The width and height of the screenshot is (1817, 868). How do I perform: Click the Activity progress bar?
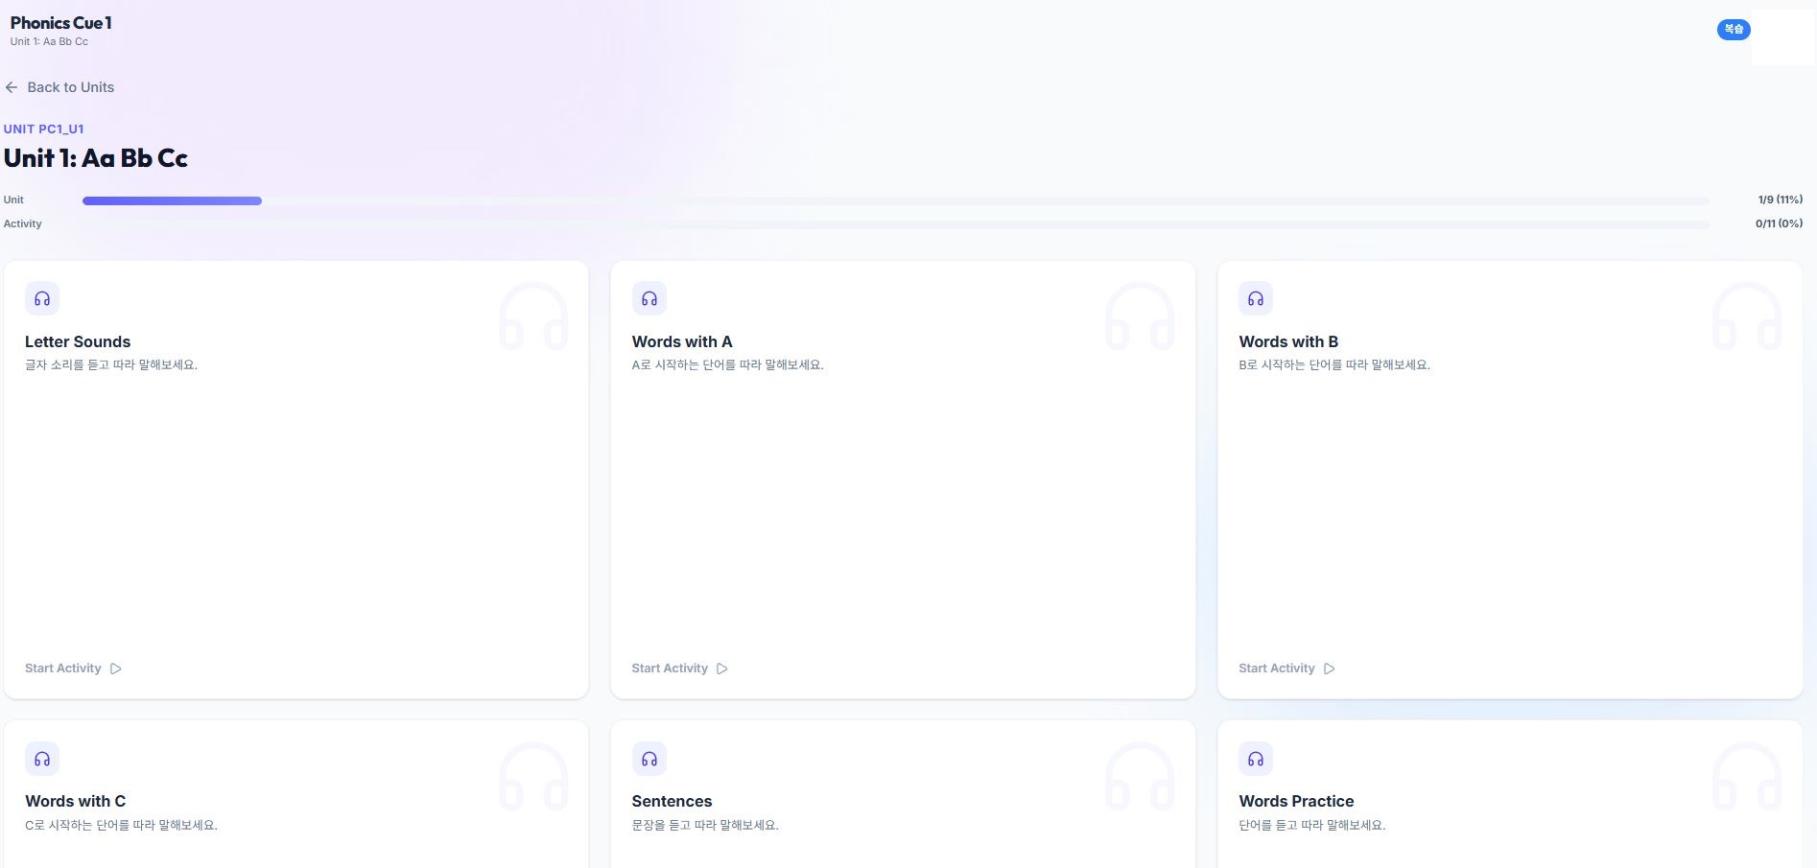click(894, 224)
